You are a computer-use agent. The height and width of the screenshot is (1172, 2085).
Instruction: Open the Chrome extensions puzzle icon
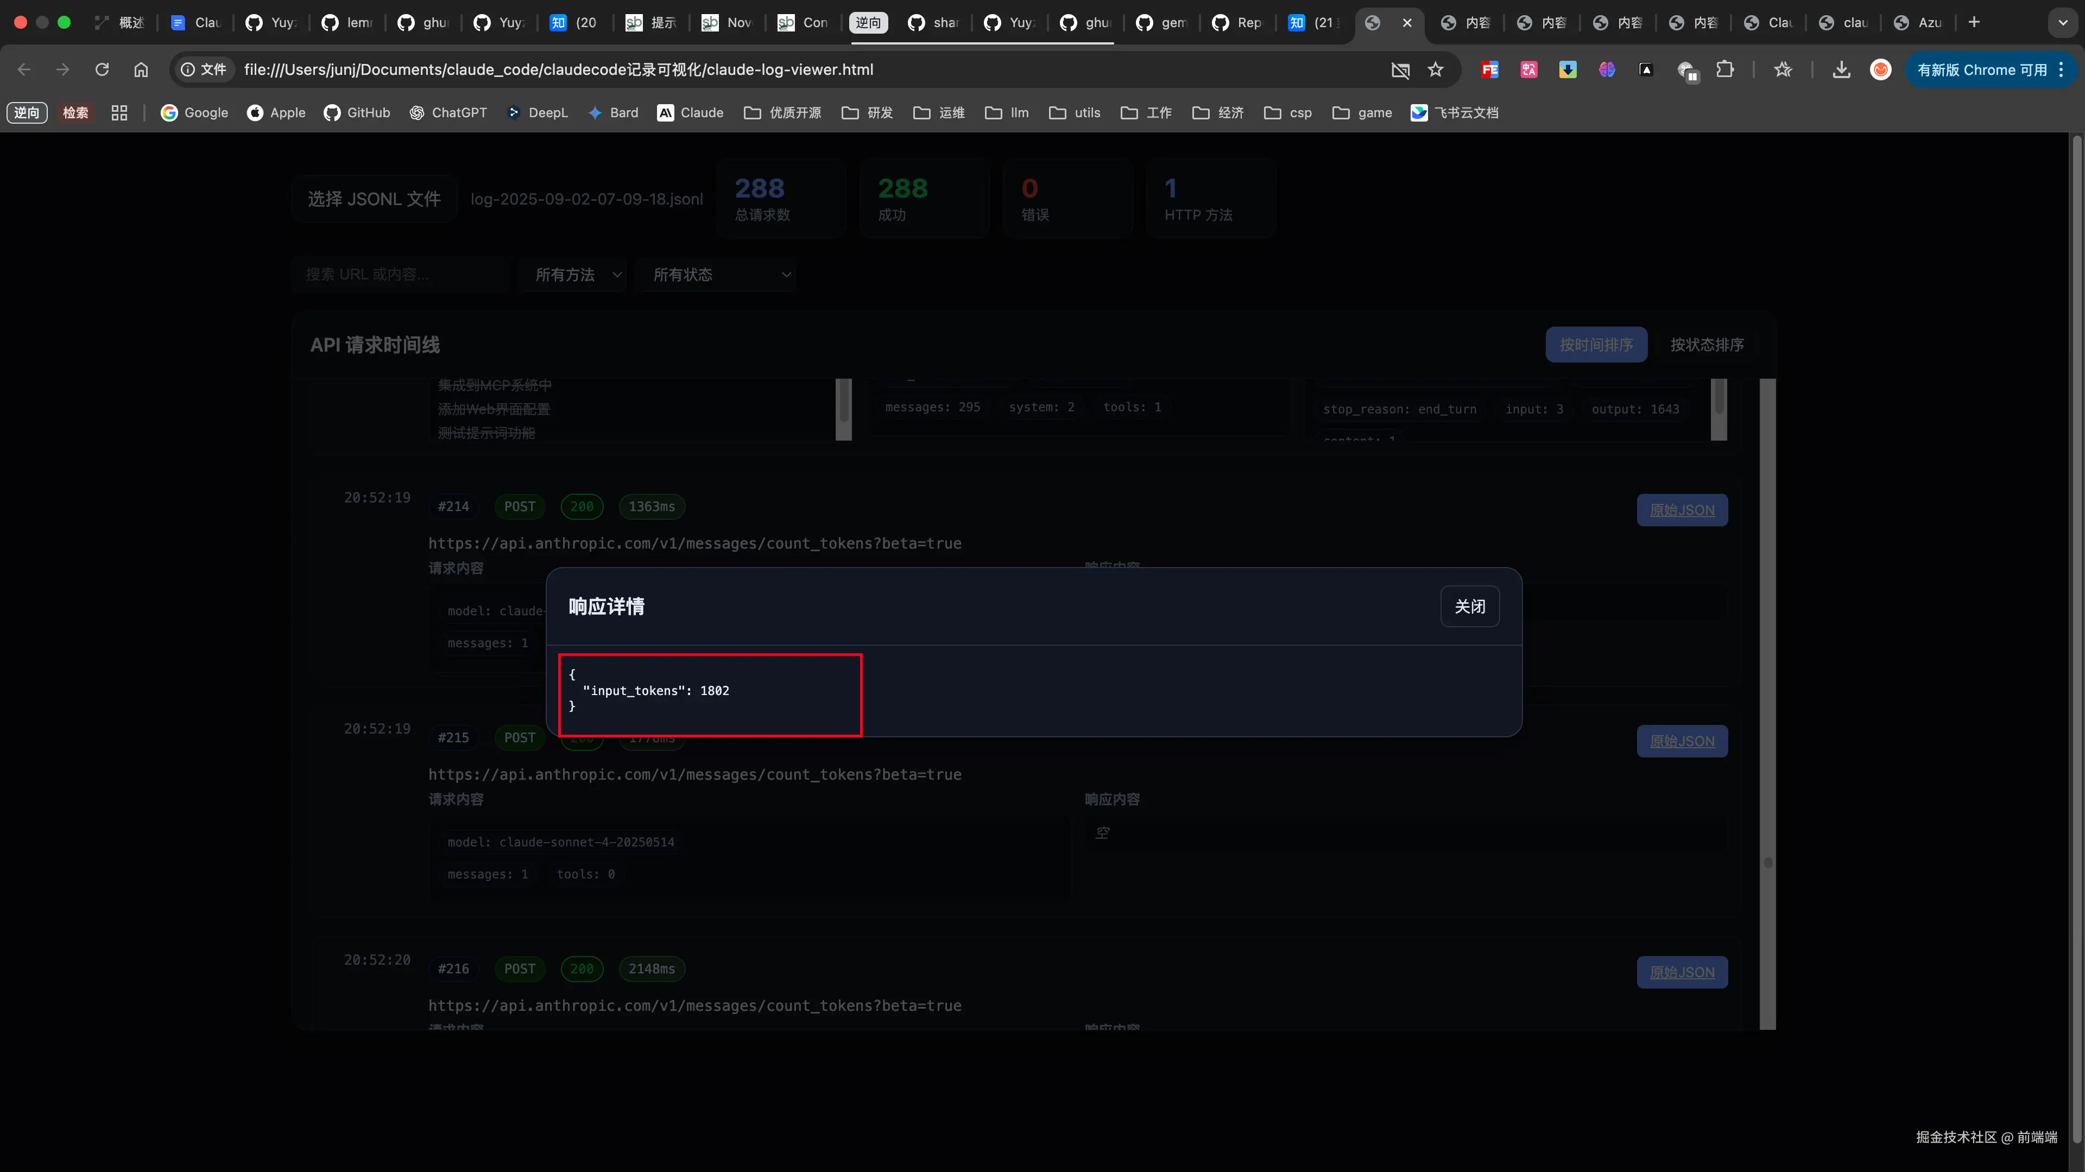click(x=1725, y=69)
